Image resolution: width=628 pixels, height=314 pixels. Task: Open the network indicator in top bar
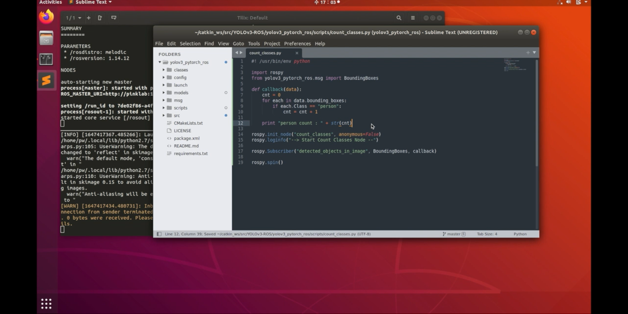point(560,2)
